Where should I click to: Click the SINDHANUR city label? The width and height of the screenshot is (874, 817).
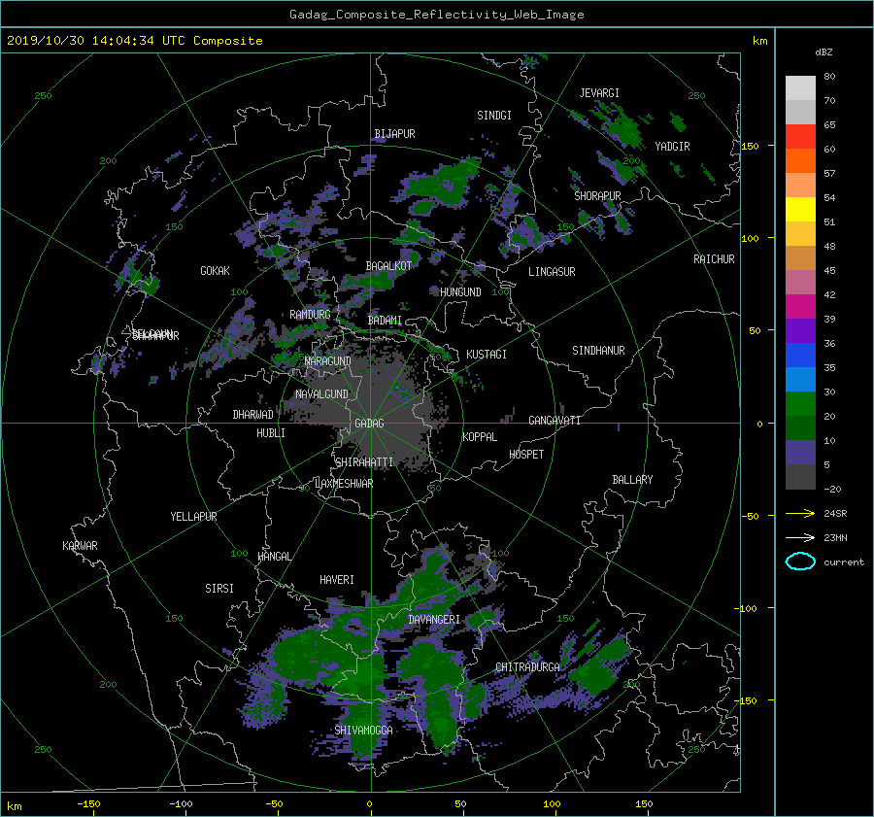(598, 351)
